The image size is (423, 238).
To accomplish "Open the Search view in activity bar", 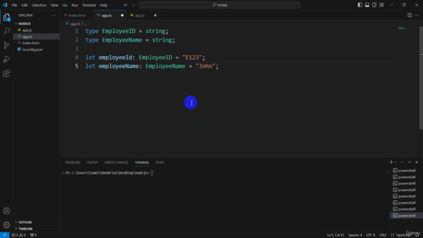I will (7, 31).
